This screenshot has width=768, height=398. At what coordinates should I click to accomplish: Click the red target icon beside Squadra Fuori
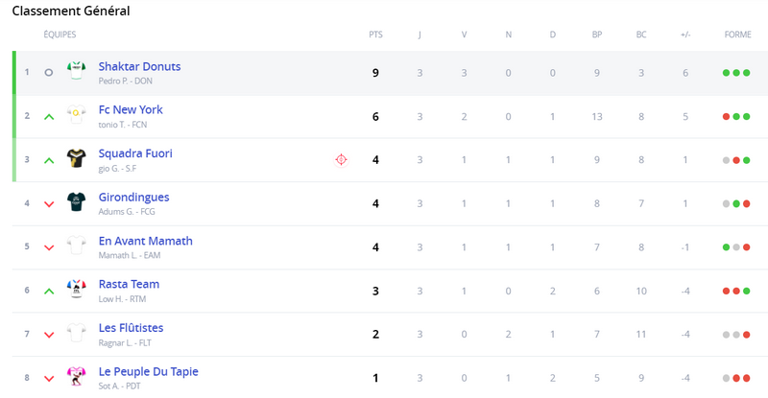341,159
